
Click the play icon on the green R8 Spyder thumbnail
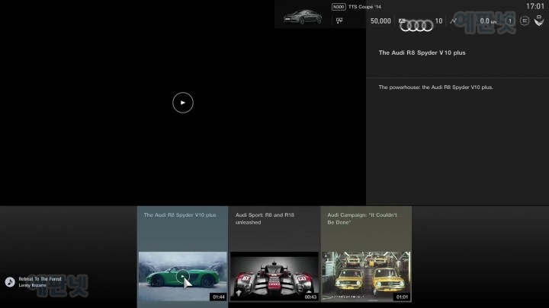pos(182,276)
